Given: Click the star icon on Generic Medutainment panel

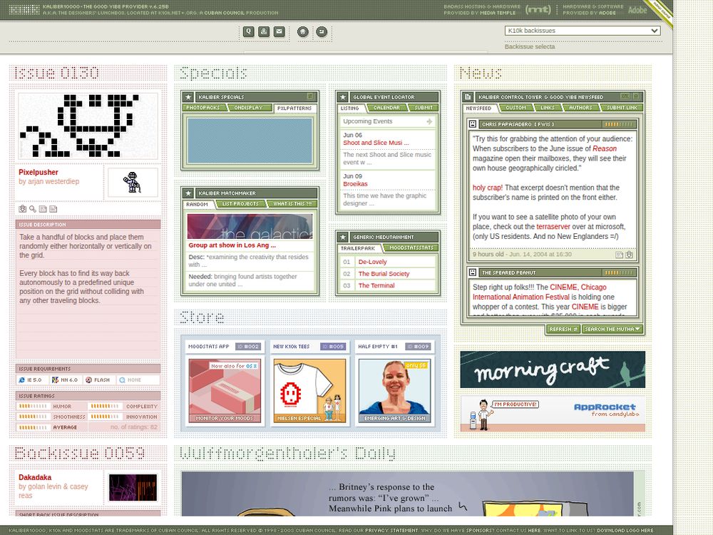Looking at the screenshot, I should (343, 237).
